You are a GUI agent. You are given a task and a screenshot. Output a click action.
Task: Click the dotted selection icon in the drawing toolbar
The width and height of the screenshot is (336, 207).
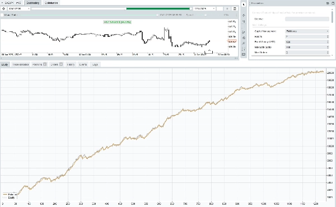pyautogui.click(x=244, y=49)
